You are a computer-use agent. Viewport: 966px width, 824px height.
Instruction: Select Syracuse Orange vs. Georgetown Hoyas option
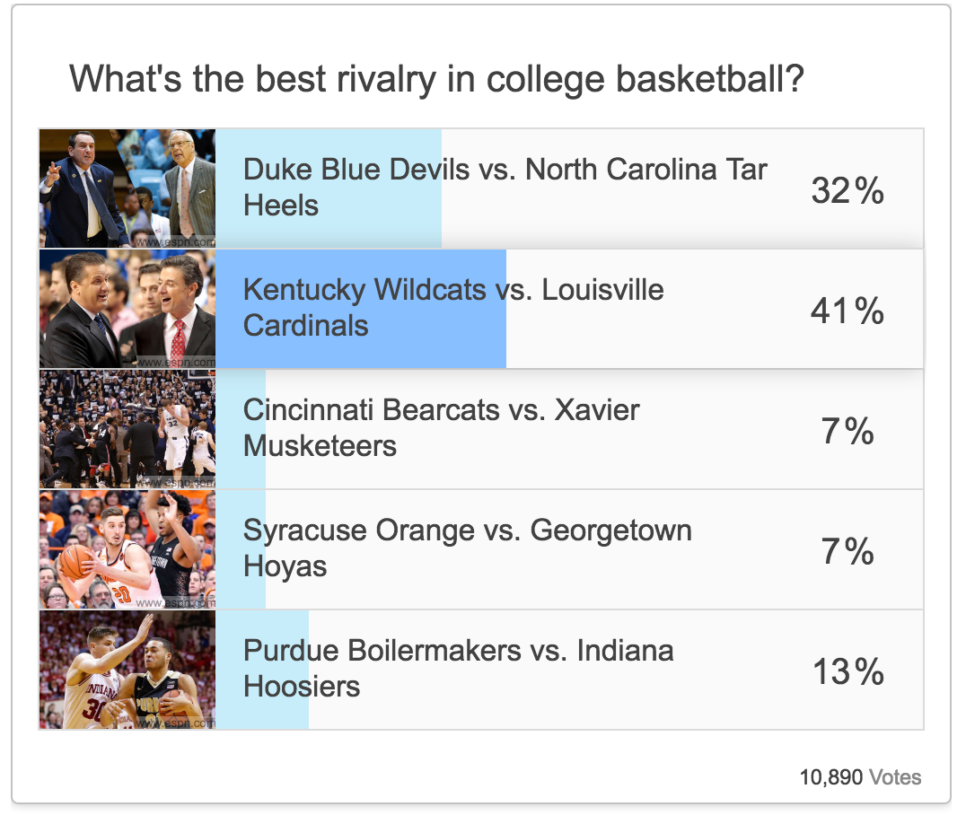[467, 548]
